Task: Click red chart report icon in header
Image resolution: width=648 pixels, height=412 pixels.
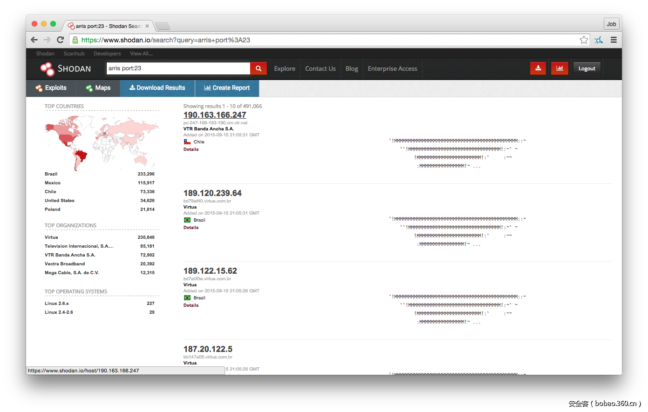Action: pos(559,68)
